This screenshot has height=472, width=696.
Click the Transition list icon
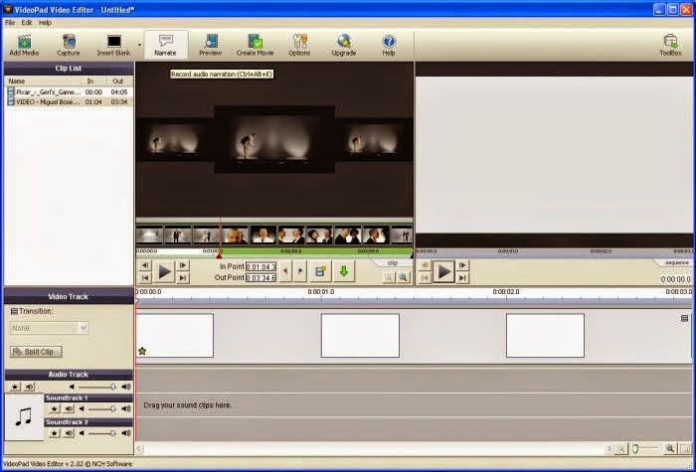coord(14,311)
